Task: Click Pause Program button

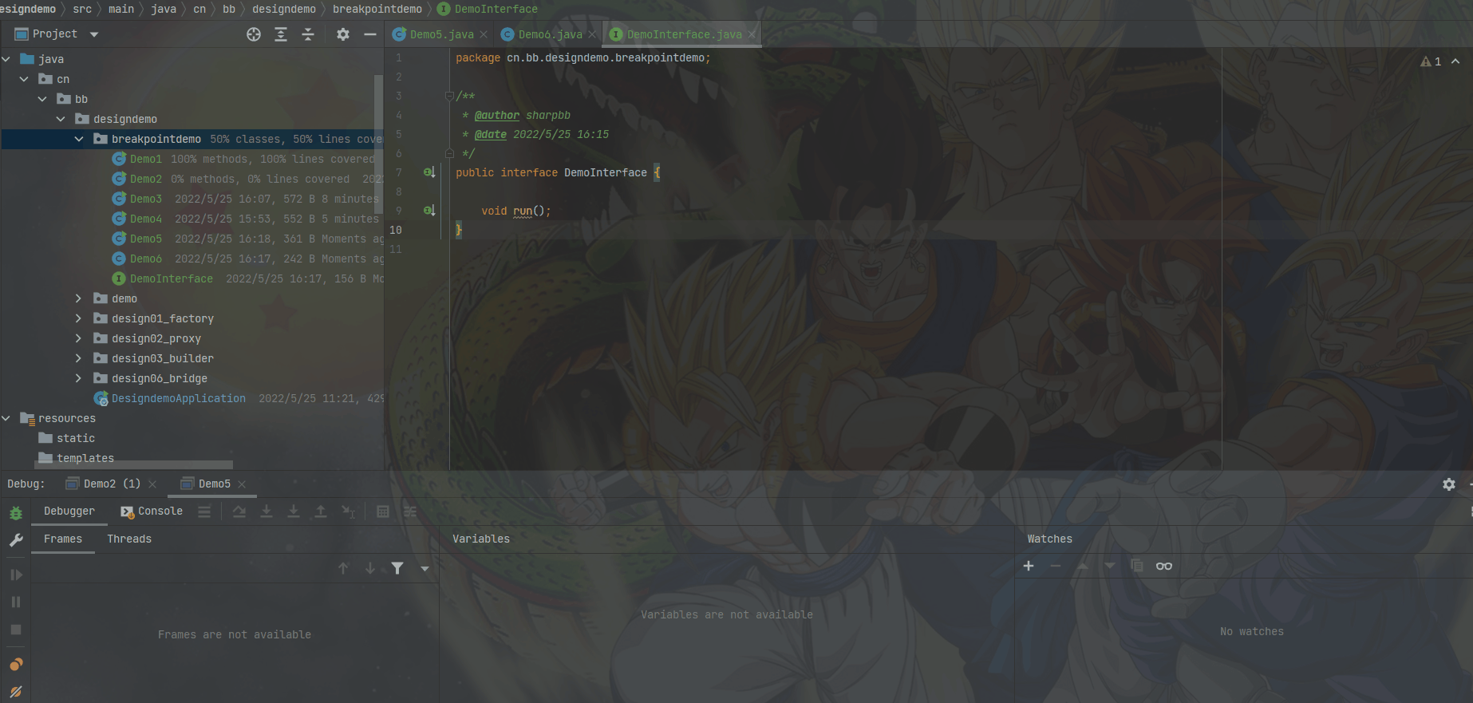Action: coord(16,602)
